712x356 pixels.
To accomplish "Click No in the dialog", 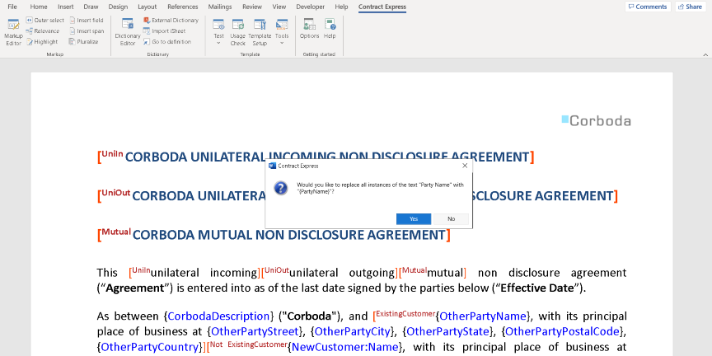I will pos(451,219).
